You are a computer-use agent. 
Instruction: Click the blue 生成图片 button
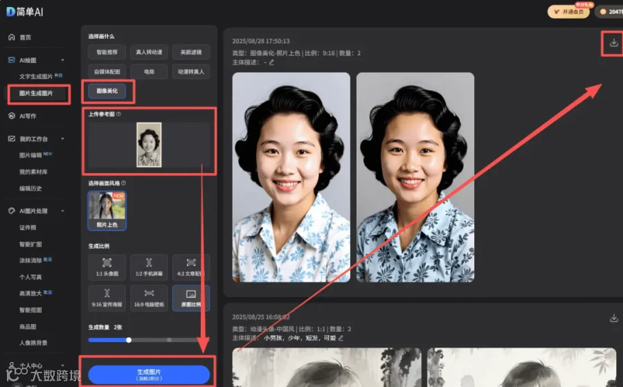(x=149, y=375)
